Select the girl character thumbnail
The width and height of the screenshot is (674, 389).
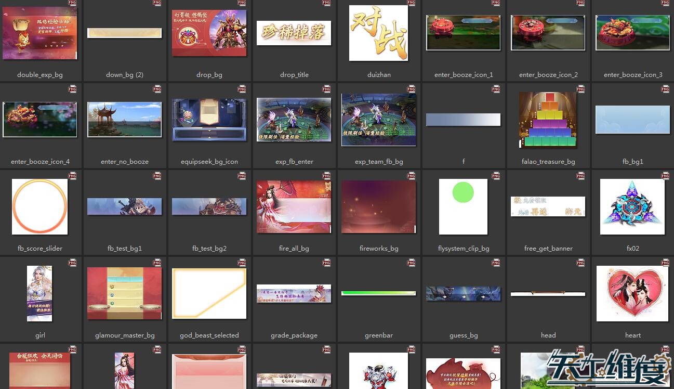pos(40,293)
